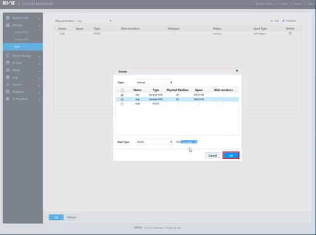Click the blue OK button in Create dialog

tap(231, 155)
